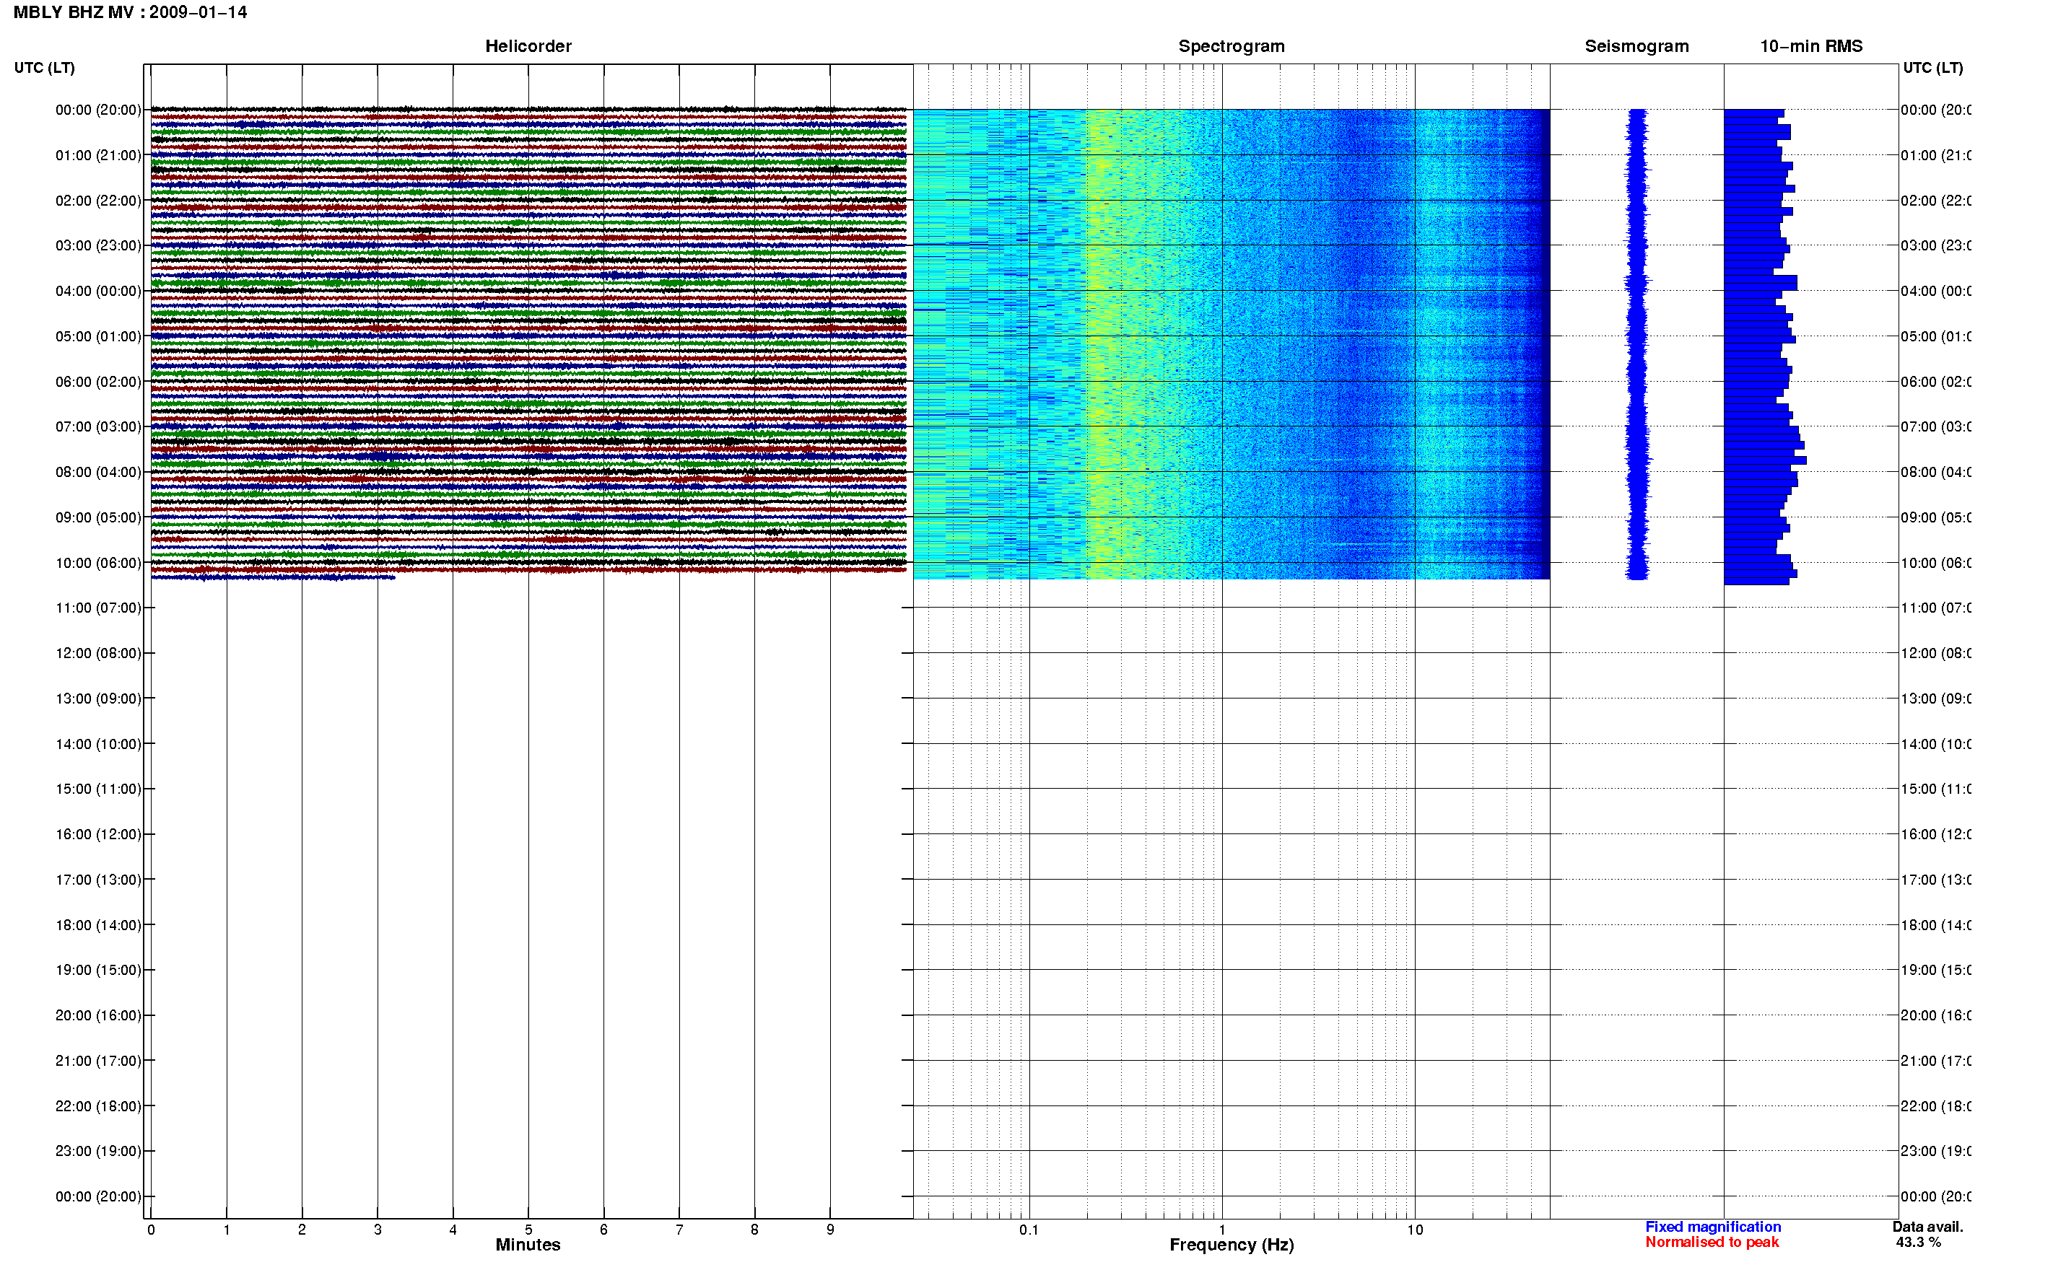2053x1283 pixels.
Task: Click the 9 tick on the Minutes axis
Action: click(830, 1230)
